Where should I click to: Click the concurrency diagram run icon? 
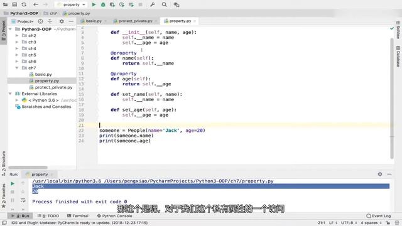click(x=131, y=4)
